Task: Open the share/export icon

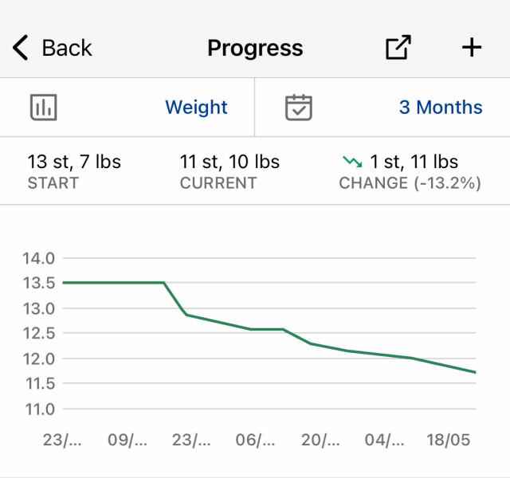Action: click(398, 48)
